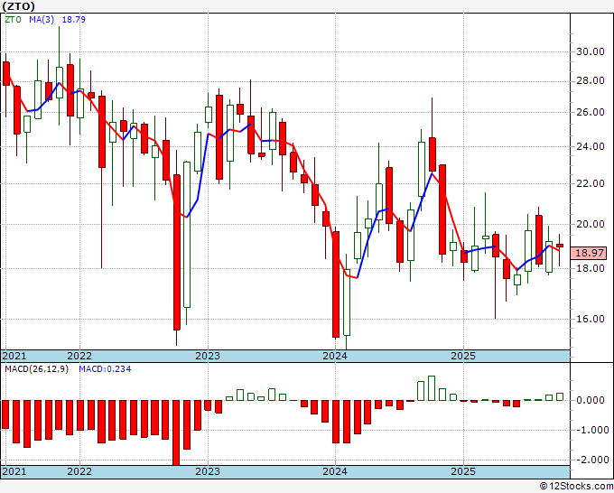Click the MACD:0.234 value label
Viewport: 614px width, 493px height.
coord(105,369)
